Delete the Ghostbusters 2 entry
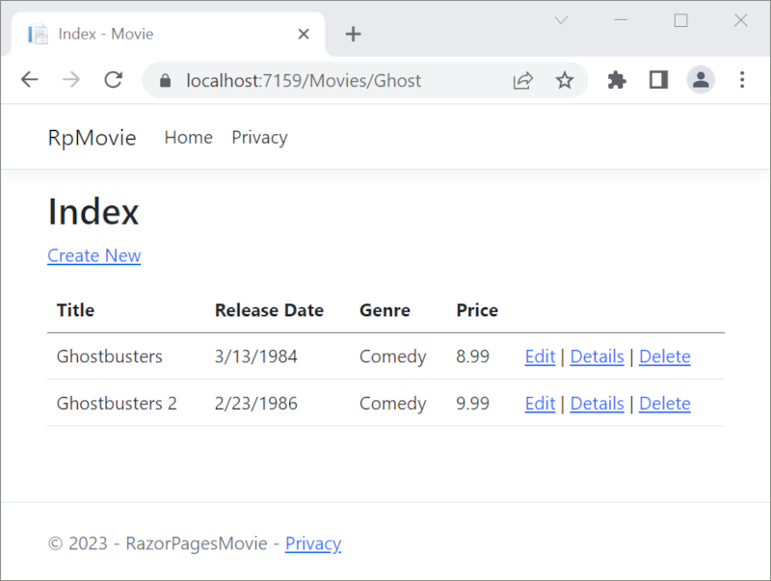771x581 pixels. [664, 404]
